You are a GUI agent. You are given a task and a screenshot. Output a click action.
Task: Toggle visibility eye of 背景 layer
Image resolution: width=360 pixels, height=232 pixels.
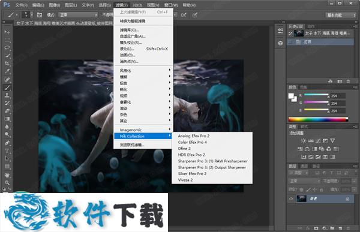[291, 198]
